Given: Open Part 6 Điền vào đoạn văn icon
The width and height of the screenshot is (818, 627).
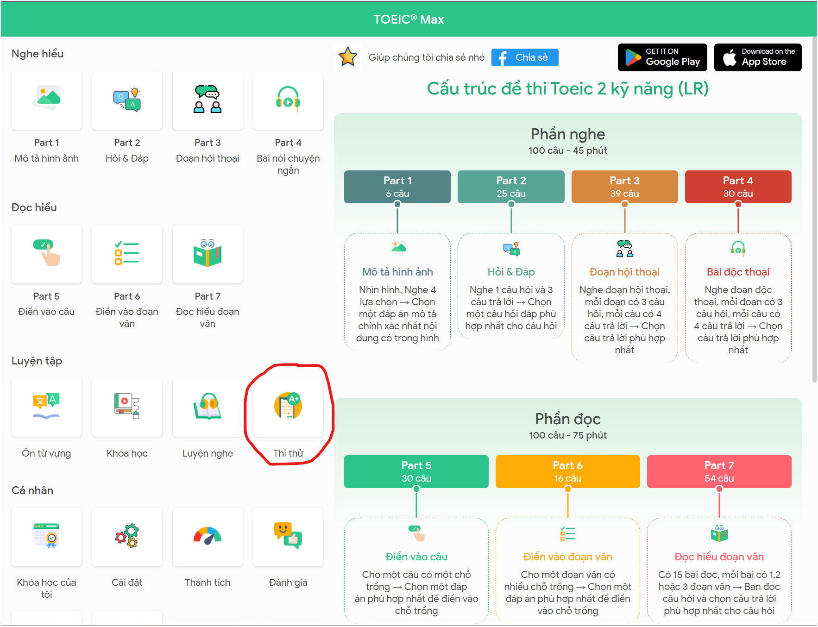Looking at the screenshot, I should [127, 254].
